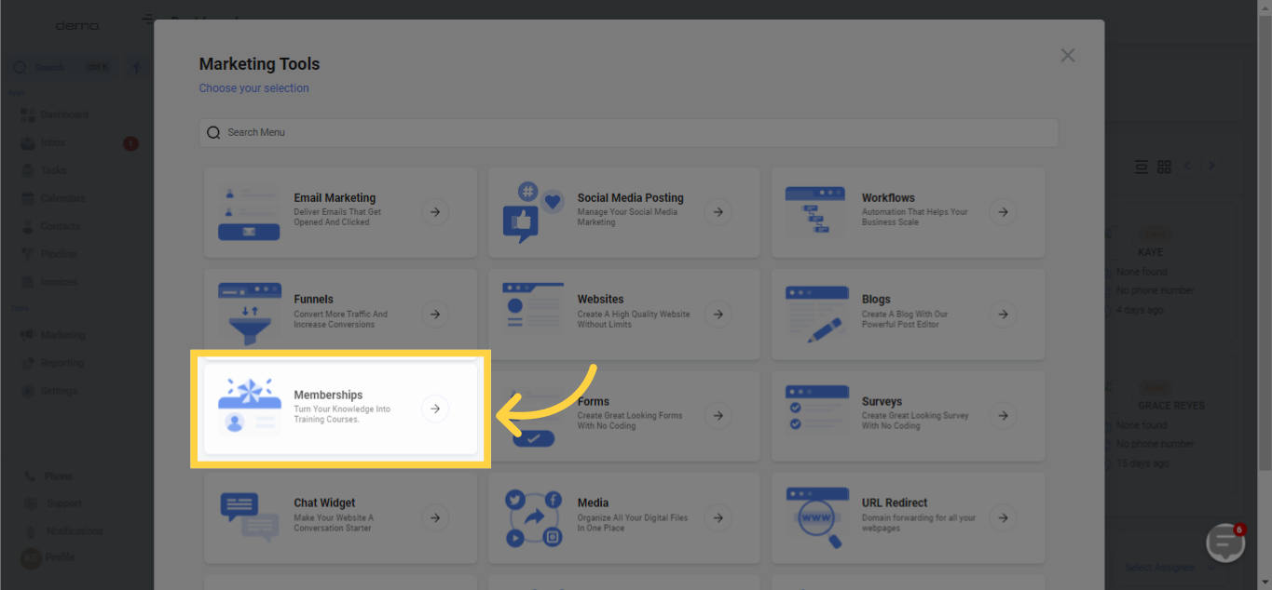This screenshot has width=1272, height=590.
Task: Click the arrow next to Websites
Action: [x=718, y=314]
